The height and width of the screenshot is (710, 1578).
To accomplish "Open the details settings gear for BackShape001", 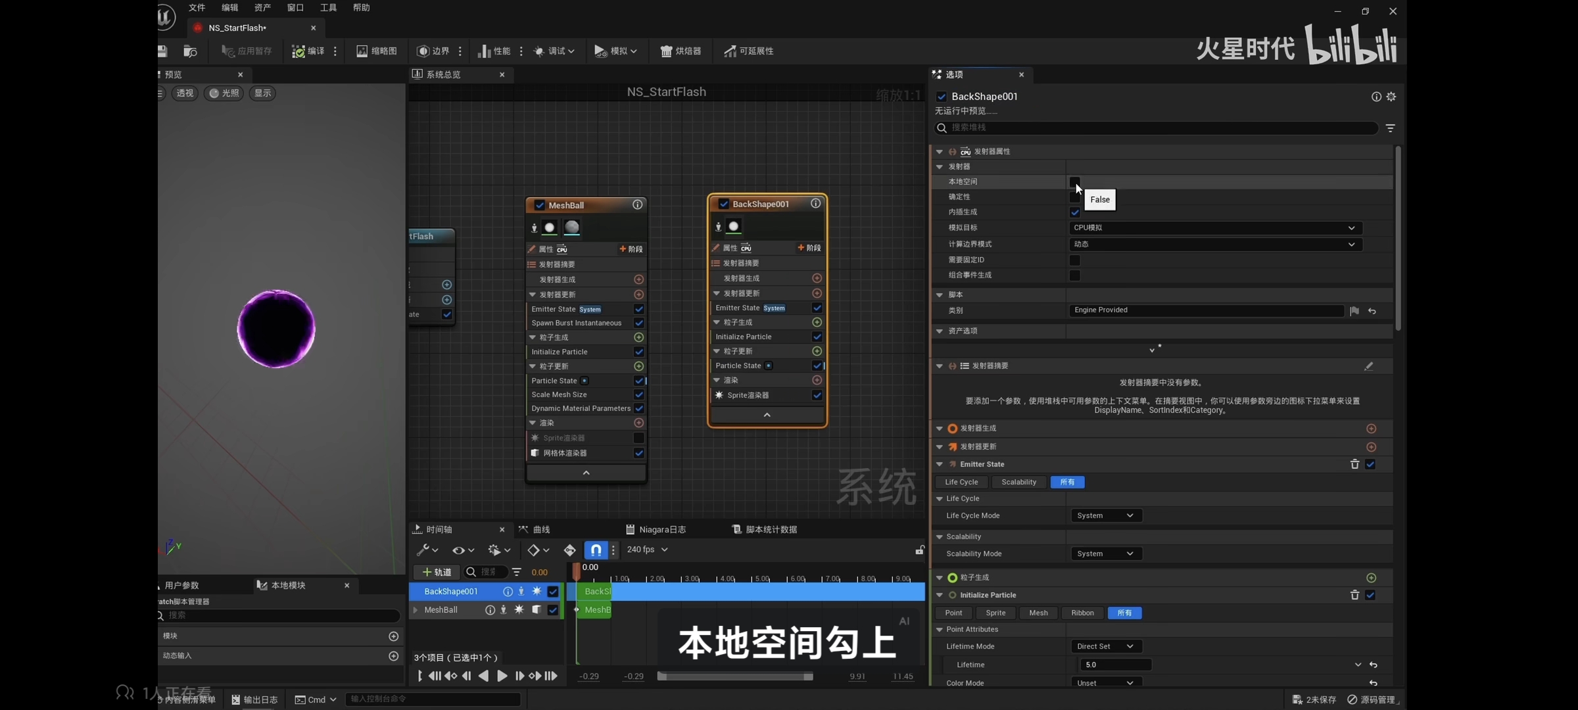I will (x=1391, y=97).
